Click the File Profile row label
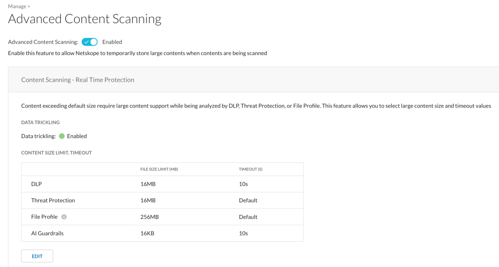 44,217
